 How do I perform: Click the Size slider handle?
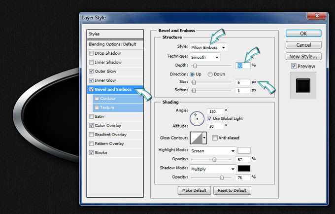tap(194, 82)
